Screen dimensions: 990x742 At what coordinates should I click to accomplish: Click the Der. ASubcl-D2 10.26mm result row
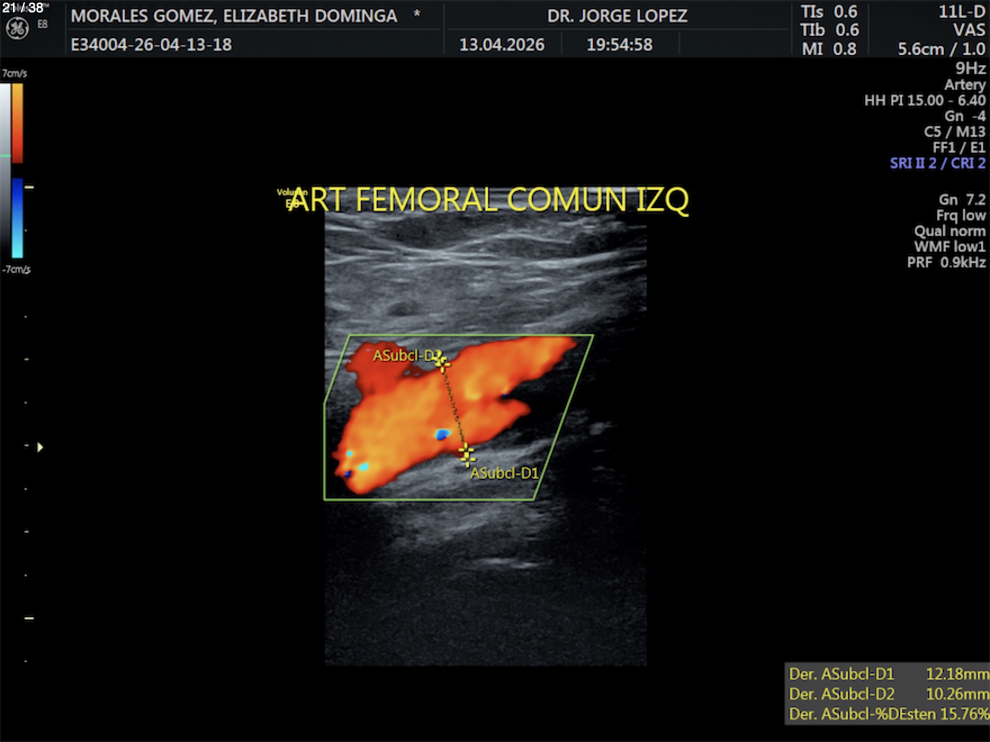click(888, 694)
